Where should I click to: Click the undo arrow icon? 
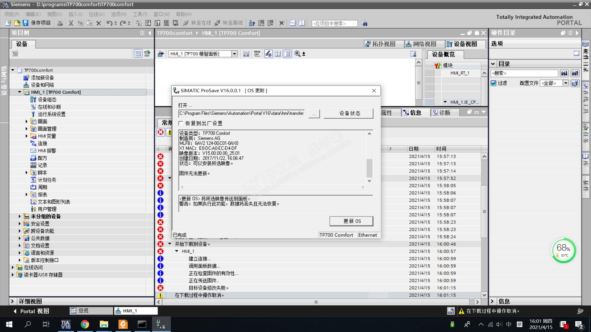coord(109,23)
